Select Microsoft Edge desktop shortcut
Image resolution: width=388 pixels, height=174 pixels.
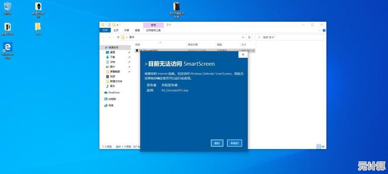coord(7,50)
